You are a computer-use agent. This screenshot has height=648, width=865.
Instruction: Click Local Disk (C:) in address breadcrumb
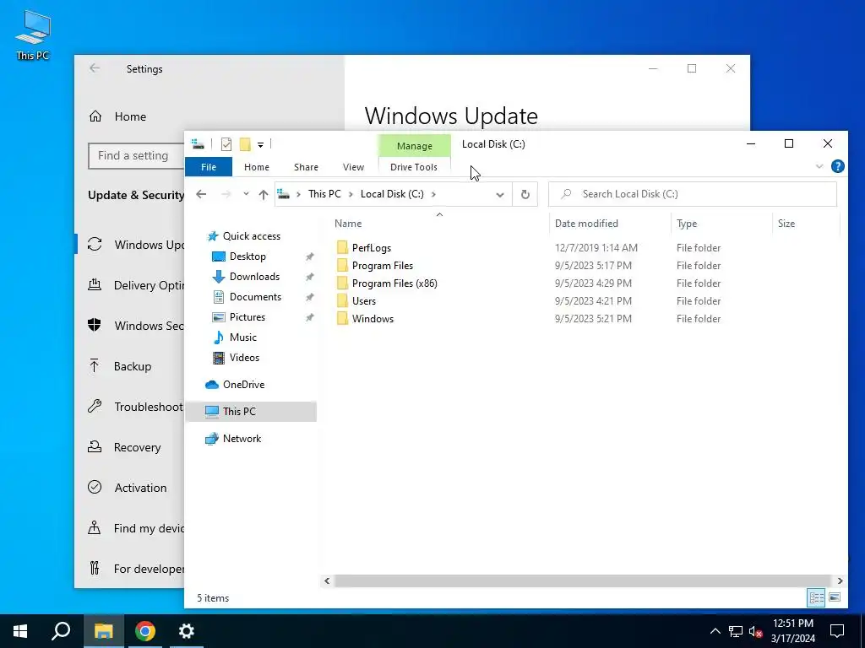tap(392, 194)
